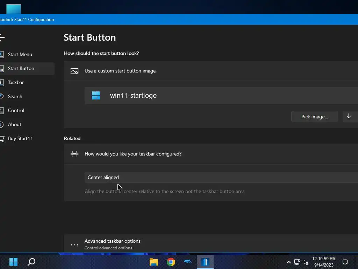Click the taskbar configuration icon under Related
Screen dimensions: 358x269
coord(74,154)
